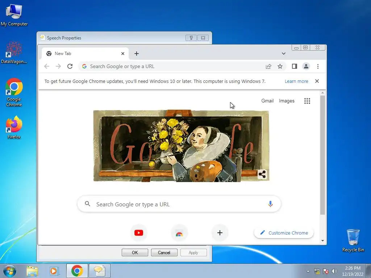
Task: Open Windows Explorer from taskbar
Action: 32,271
